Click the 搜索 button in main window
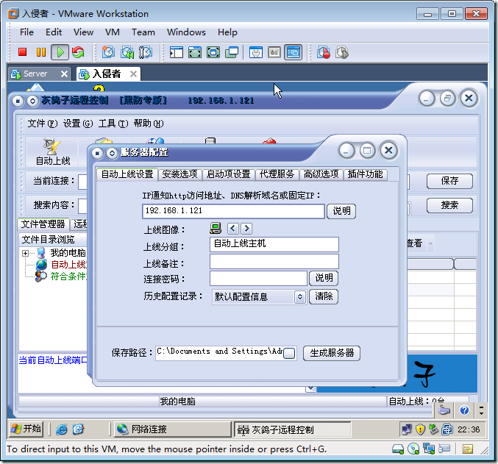 click(449, 205)
